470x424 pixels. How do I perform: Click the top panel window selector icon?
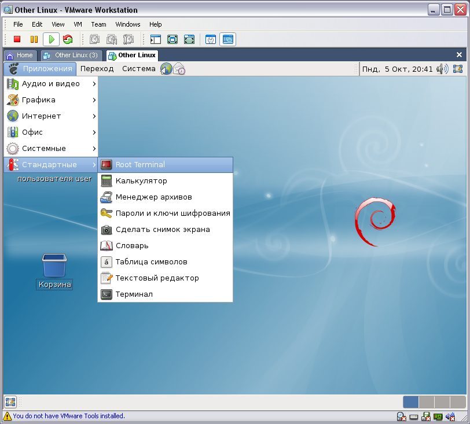[x=458, y=69]
